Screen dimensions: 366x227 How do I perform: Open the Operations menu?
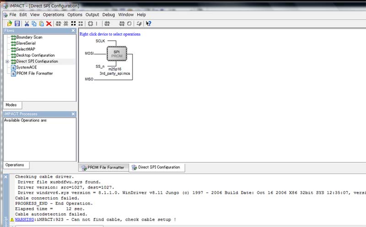[54, 15]
